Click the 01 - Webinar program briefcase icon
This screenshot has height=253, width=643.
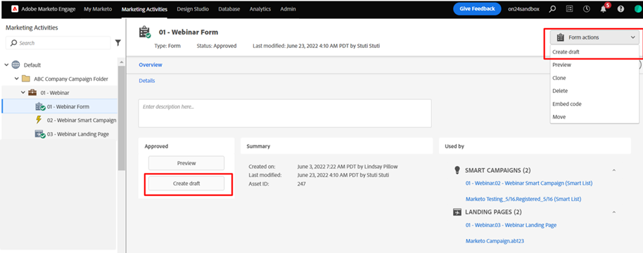pyautogui.click(x=32, y=93)
